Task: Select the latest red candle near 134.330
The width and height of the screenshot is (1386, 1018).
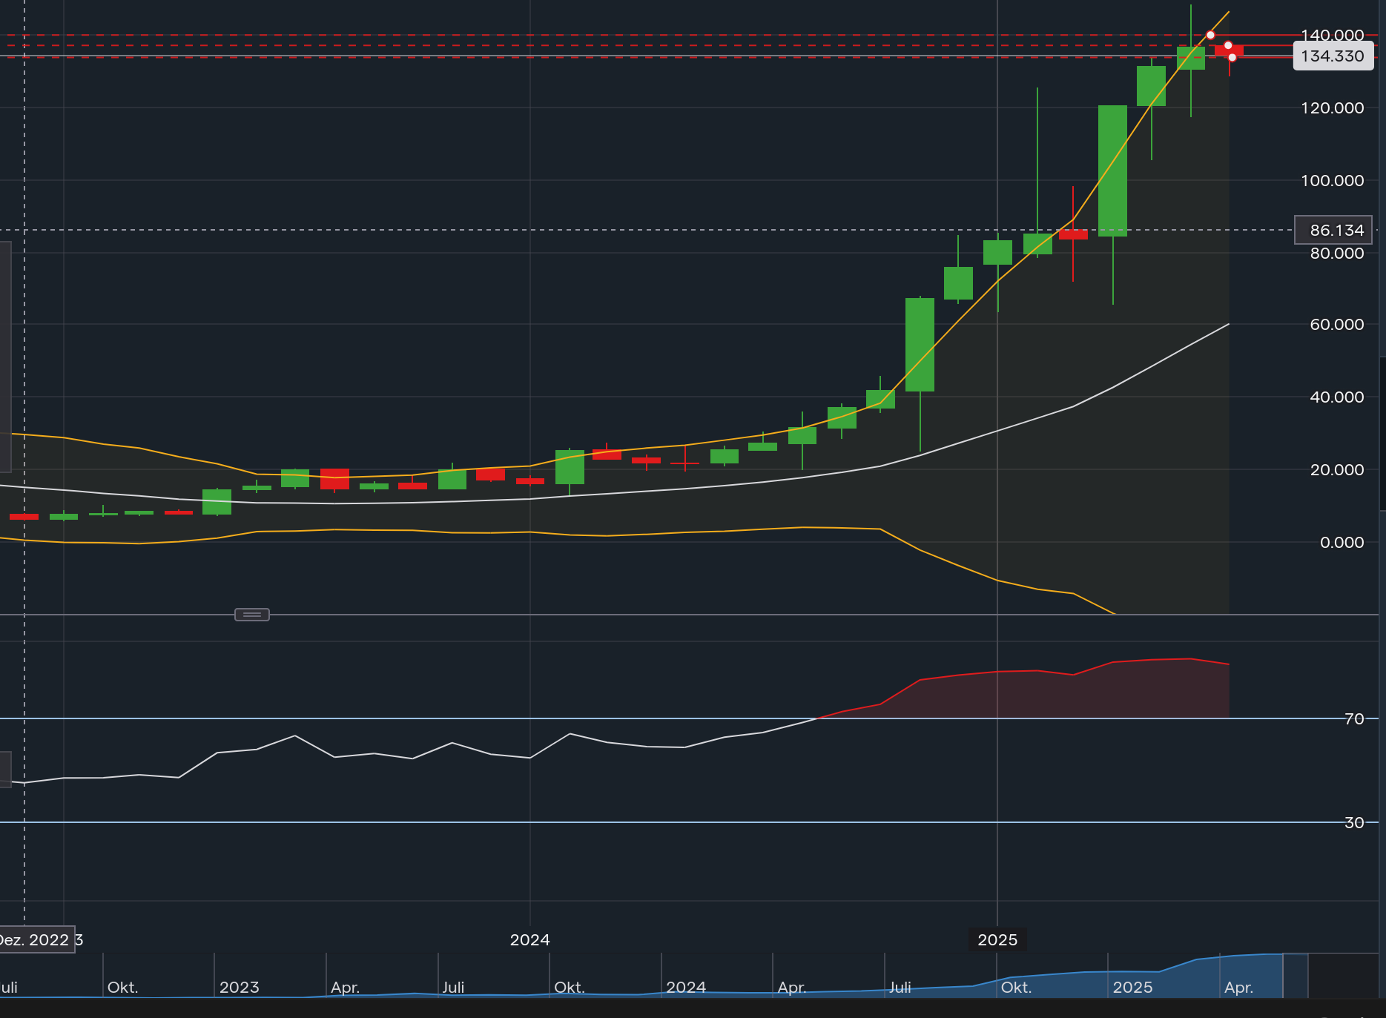Action: (1229, 50)
